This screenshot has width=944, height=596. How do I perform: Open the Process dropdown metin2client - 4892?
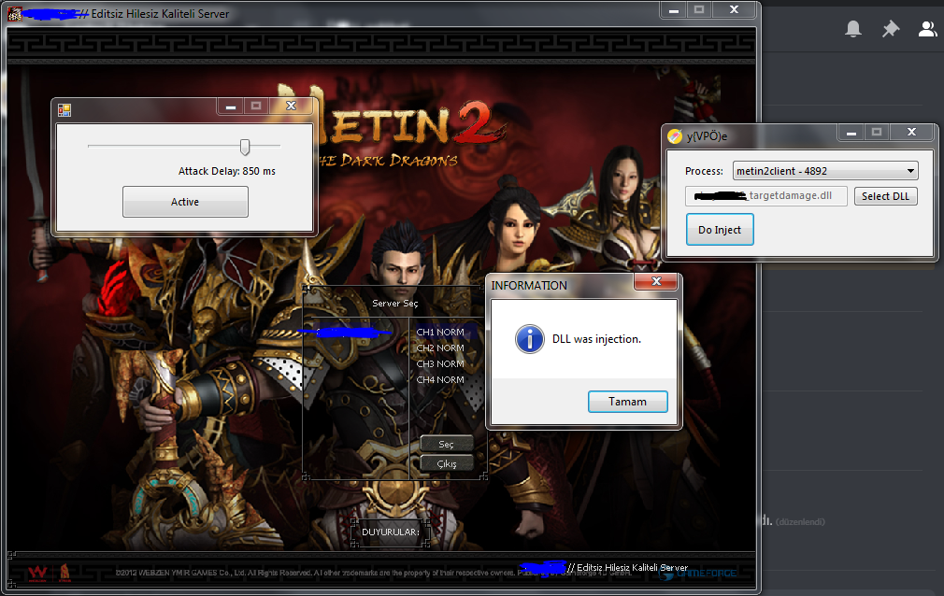[824, 171]
